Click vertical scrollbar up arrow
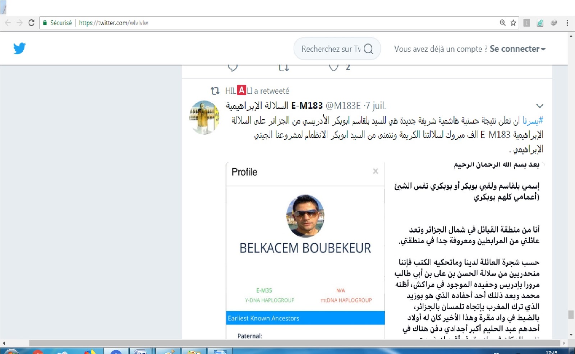 click(571, 36)
